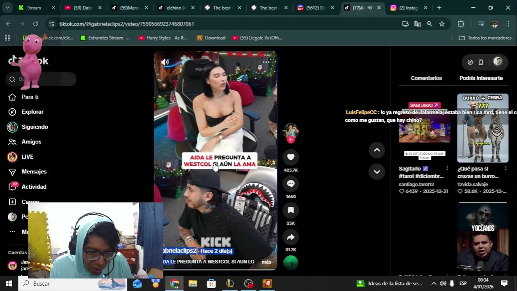Open notification center icon
Screen dimensions: 517x291
pos(504,283)
